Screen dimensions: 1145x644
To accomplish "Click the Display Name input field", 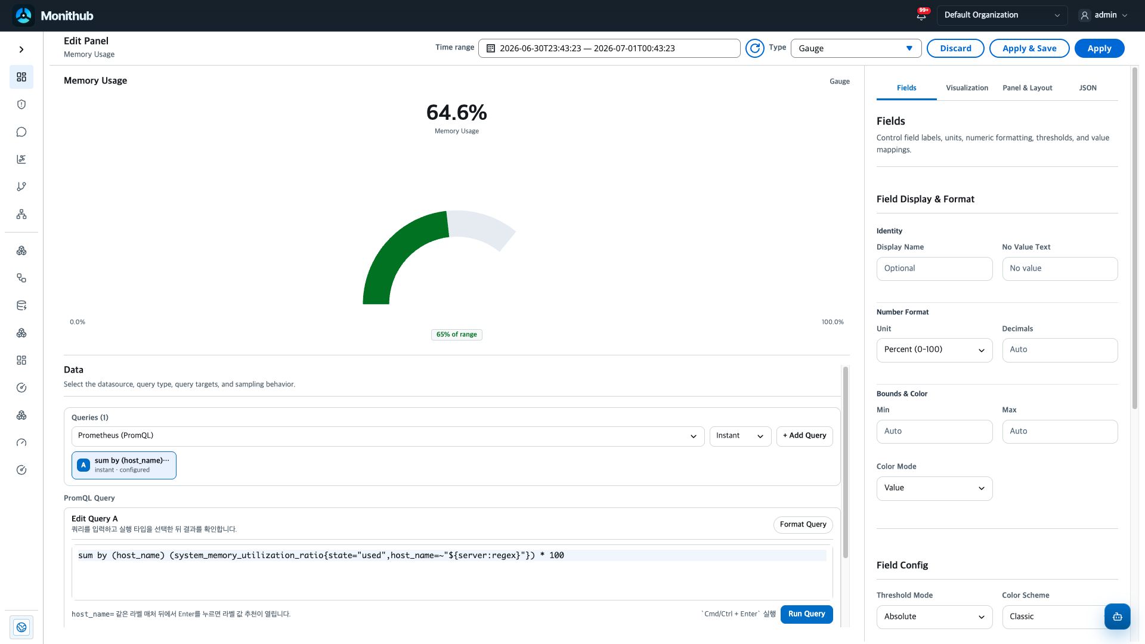I will [x=934, y=269].
